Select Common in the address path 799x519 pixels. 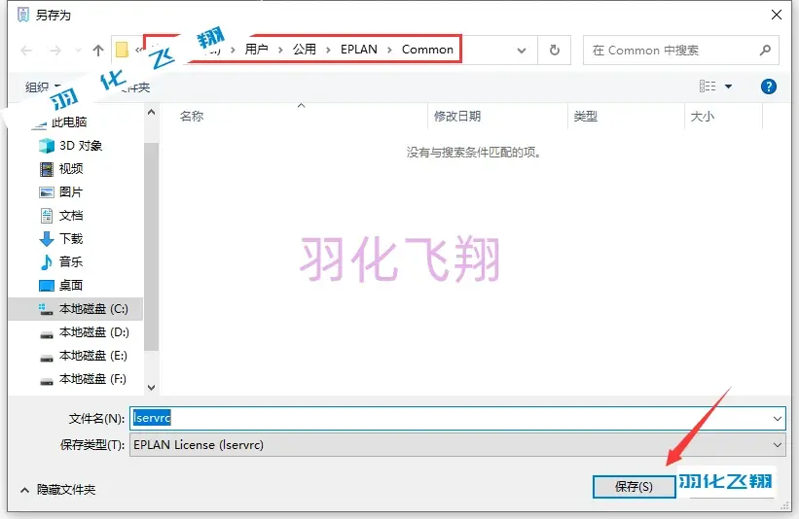(427, 50)
